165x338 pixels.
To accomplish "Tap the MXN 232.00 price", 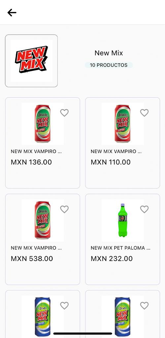I will point(112,258).
